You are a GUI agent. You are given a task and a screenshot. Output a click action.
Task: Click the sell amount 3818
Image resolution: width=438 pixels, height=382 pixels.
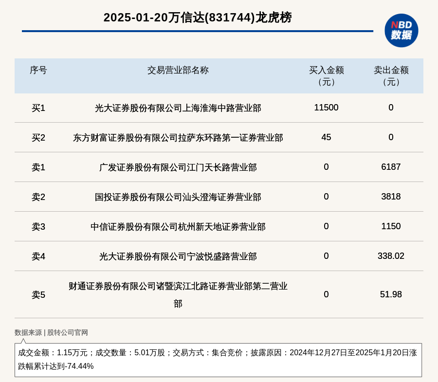tap(391, 197)
